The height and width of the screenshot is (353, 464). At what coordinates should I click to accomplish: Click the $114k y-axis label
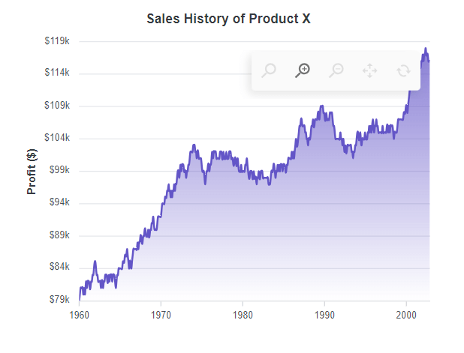point(57,73)
